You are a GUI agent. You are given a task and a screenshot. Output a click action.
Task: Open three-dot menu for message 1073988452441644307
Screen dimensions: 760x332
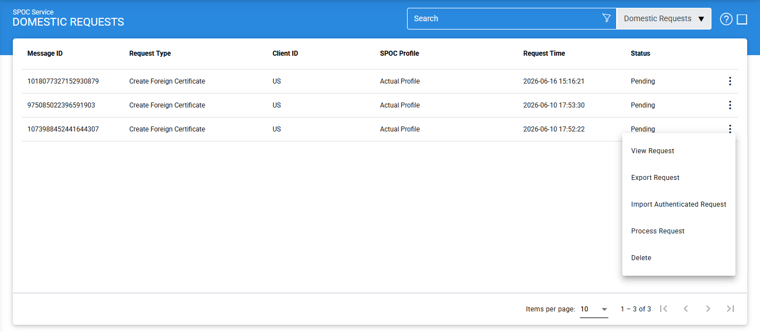[x=730, y=129]
